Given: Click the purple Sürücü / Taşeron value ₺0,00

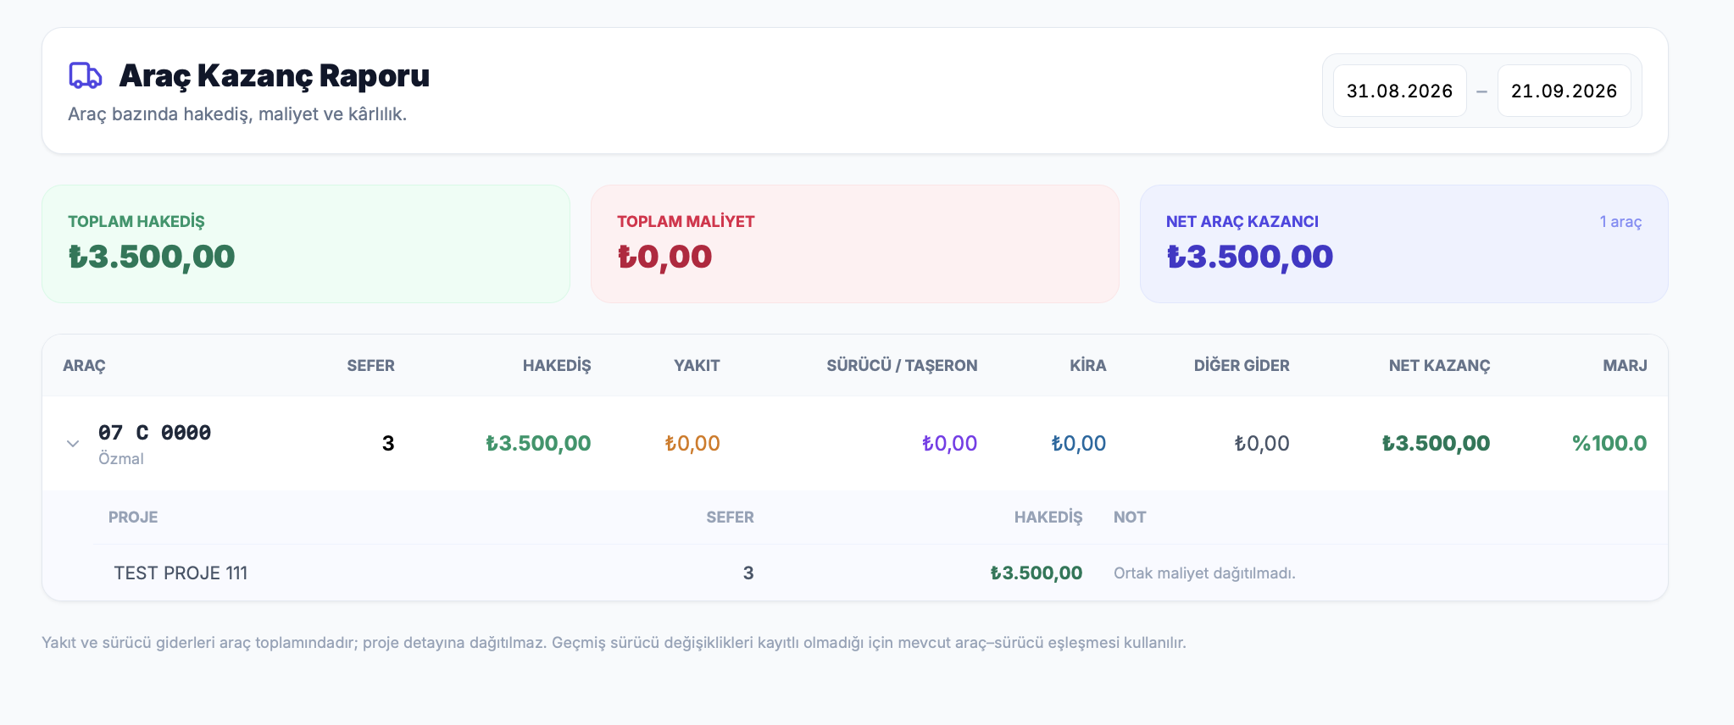Looking at the screenshot, I should click(949, 444).
